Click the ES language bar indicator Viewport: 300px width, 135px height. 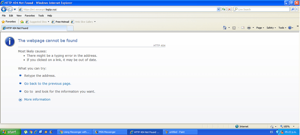tap(271, 132)
